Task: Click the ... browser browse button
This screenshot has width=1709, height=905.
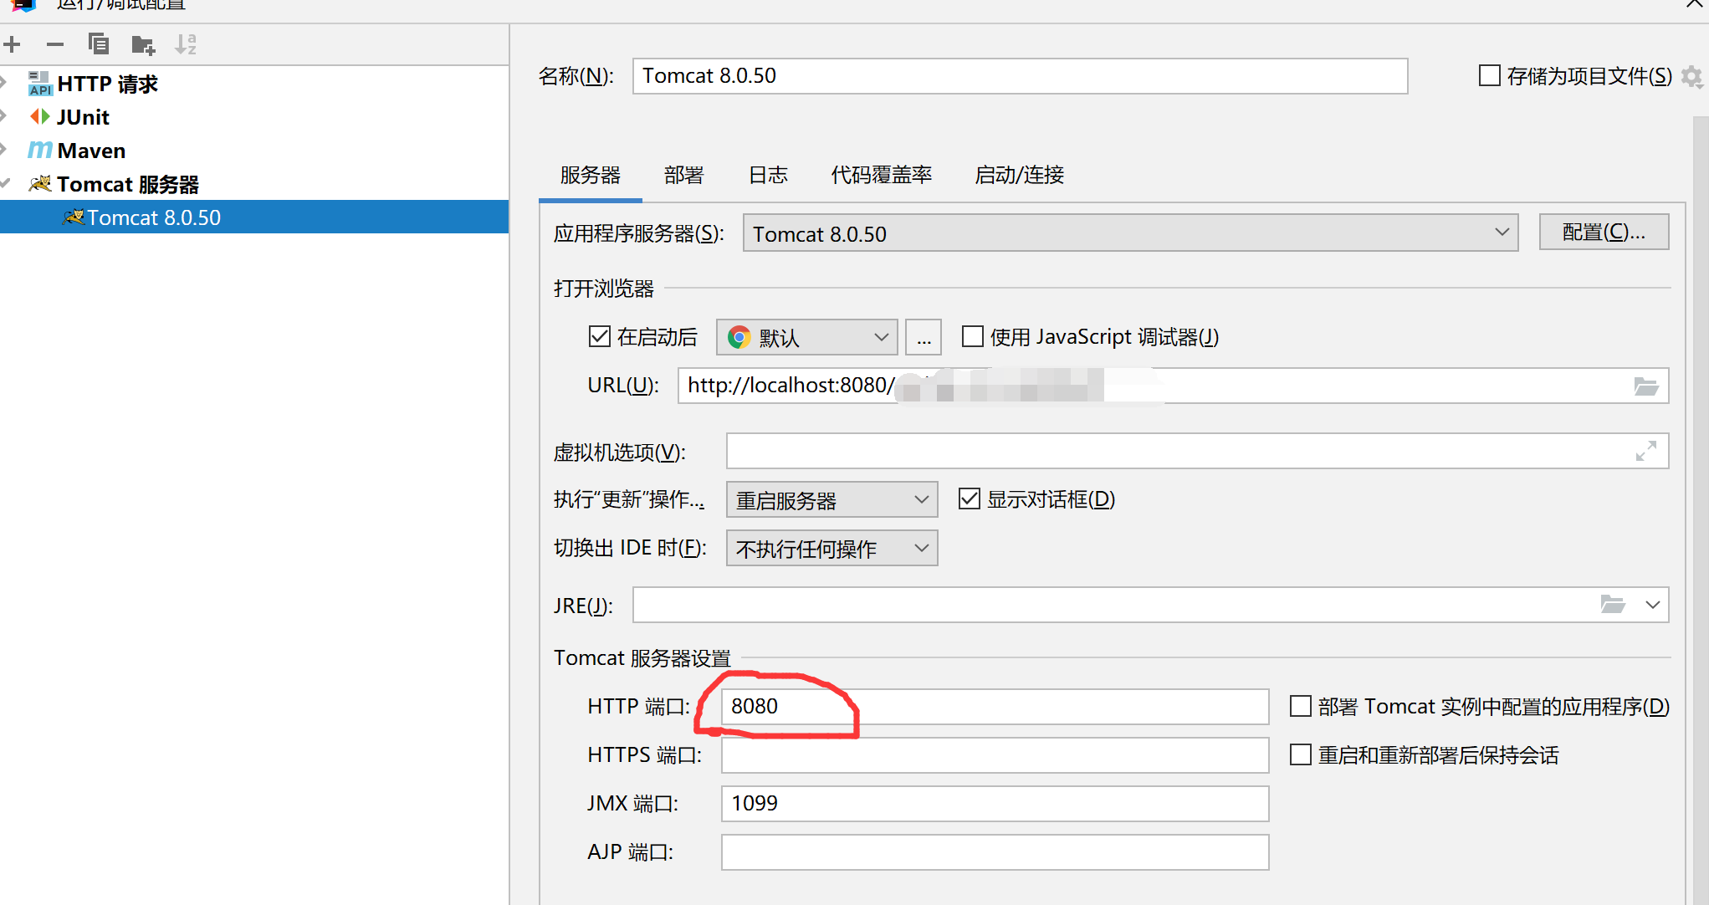Action: point(924,337)
